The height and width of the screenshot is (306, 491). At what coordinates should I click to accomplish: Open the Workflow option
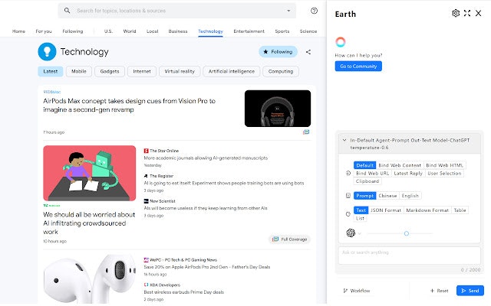[357, 291]
